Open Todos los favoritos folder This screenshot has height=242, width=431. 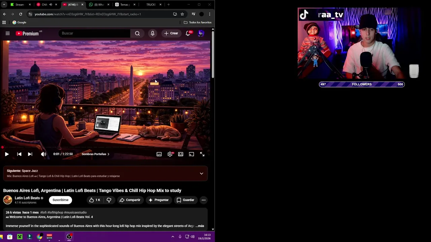[198, 23]
